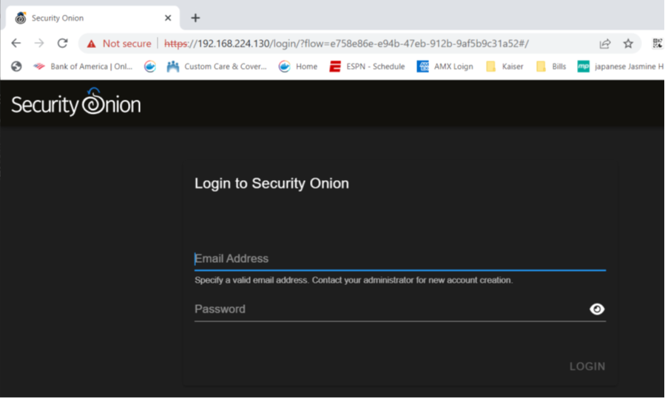The image size is (665, 398).
Task: Open the Kaiser bookmarks folder
Action: 504,66
